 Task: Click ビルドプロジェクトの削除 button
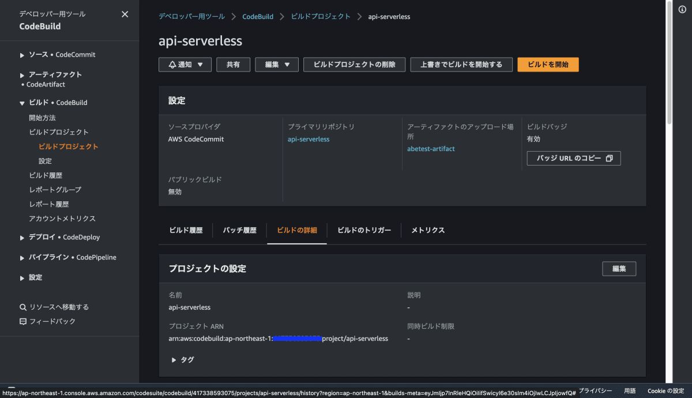[355, 65]
